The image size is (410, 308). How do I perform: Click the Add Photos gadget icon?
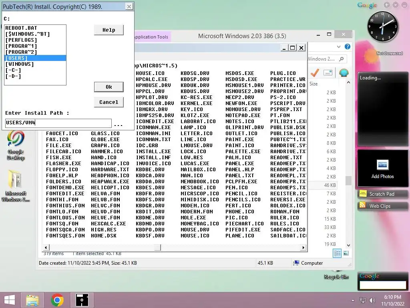(382, 165)
